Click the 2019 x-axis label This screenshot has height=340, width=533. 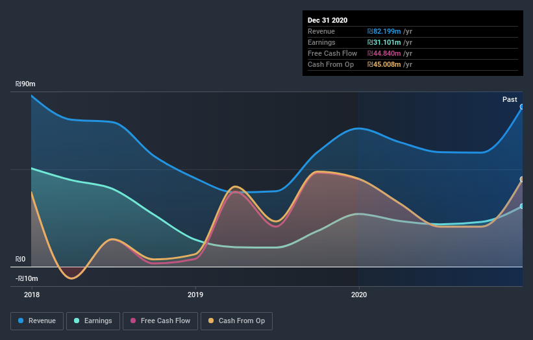195,295
